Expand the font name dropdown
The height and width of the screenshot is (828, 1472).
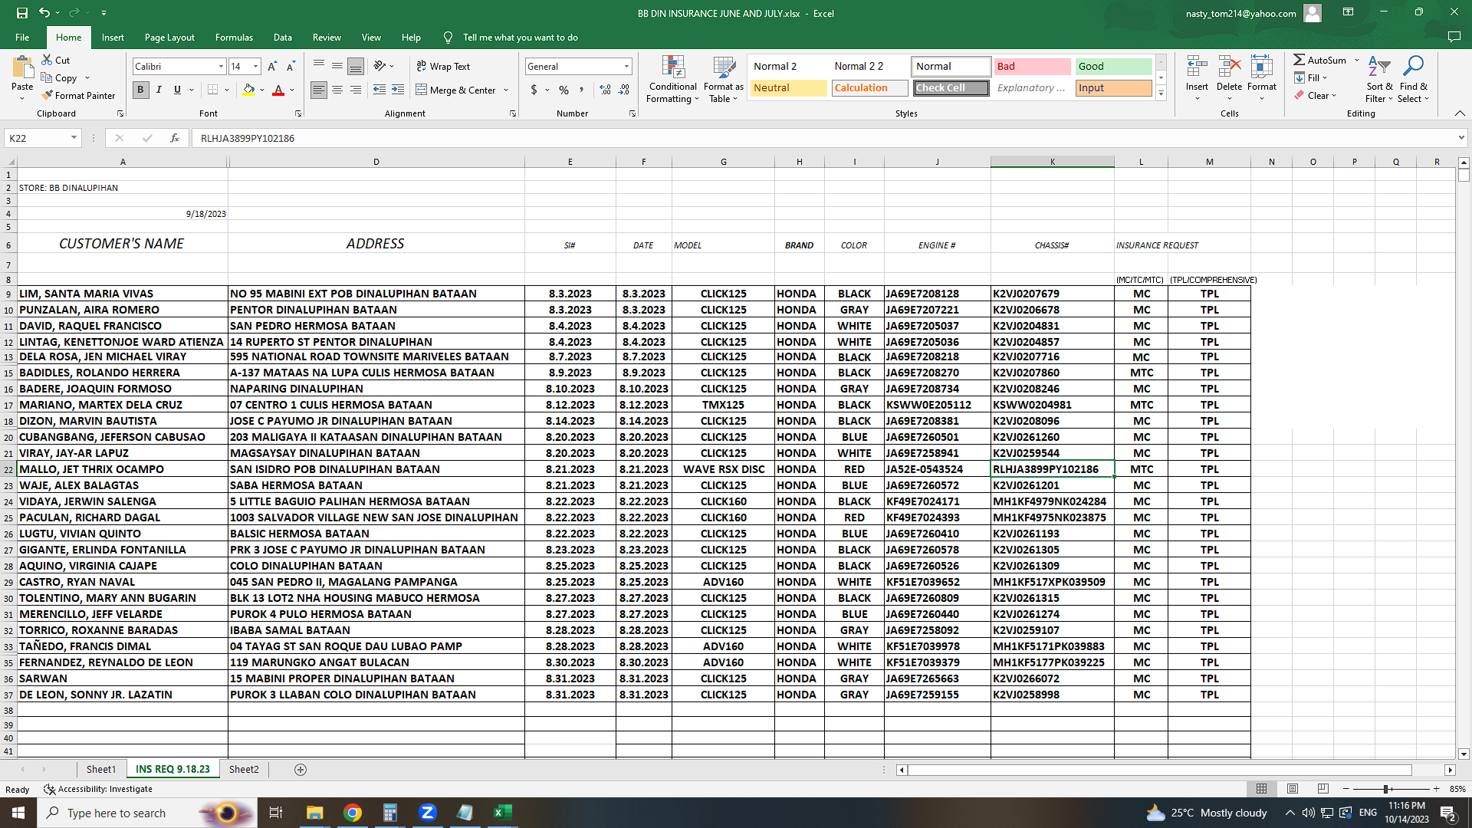221,67
